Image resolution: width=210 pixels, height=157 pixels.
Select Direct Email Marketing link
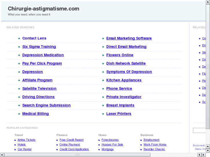(x=127, y=47)
